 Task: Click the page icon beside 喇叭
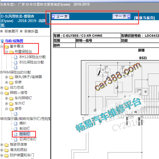pos(15,123)
